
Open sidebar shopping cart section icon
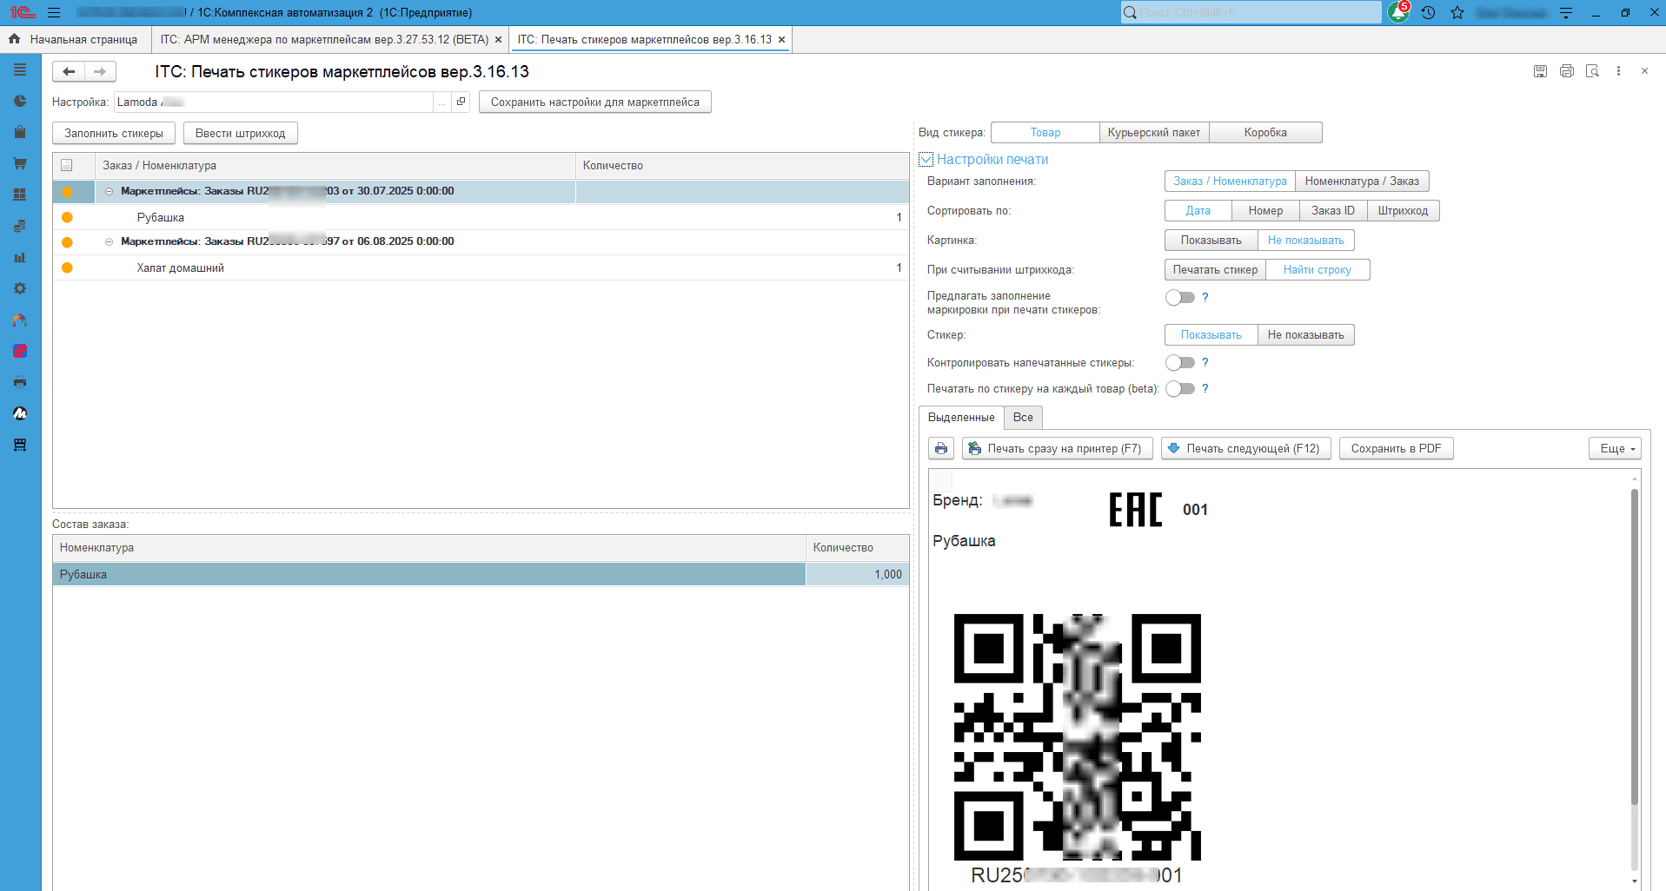[x=20, y=163]
